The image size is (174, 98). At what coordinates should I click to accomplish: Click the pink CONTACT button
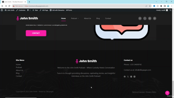click(36, 33)
